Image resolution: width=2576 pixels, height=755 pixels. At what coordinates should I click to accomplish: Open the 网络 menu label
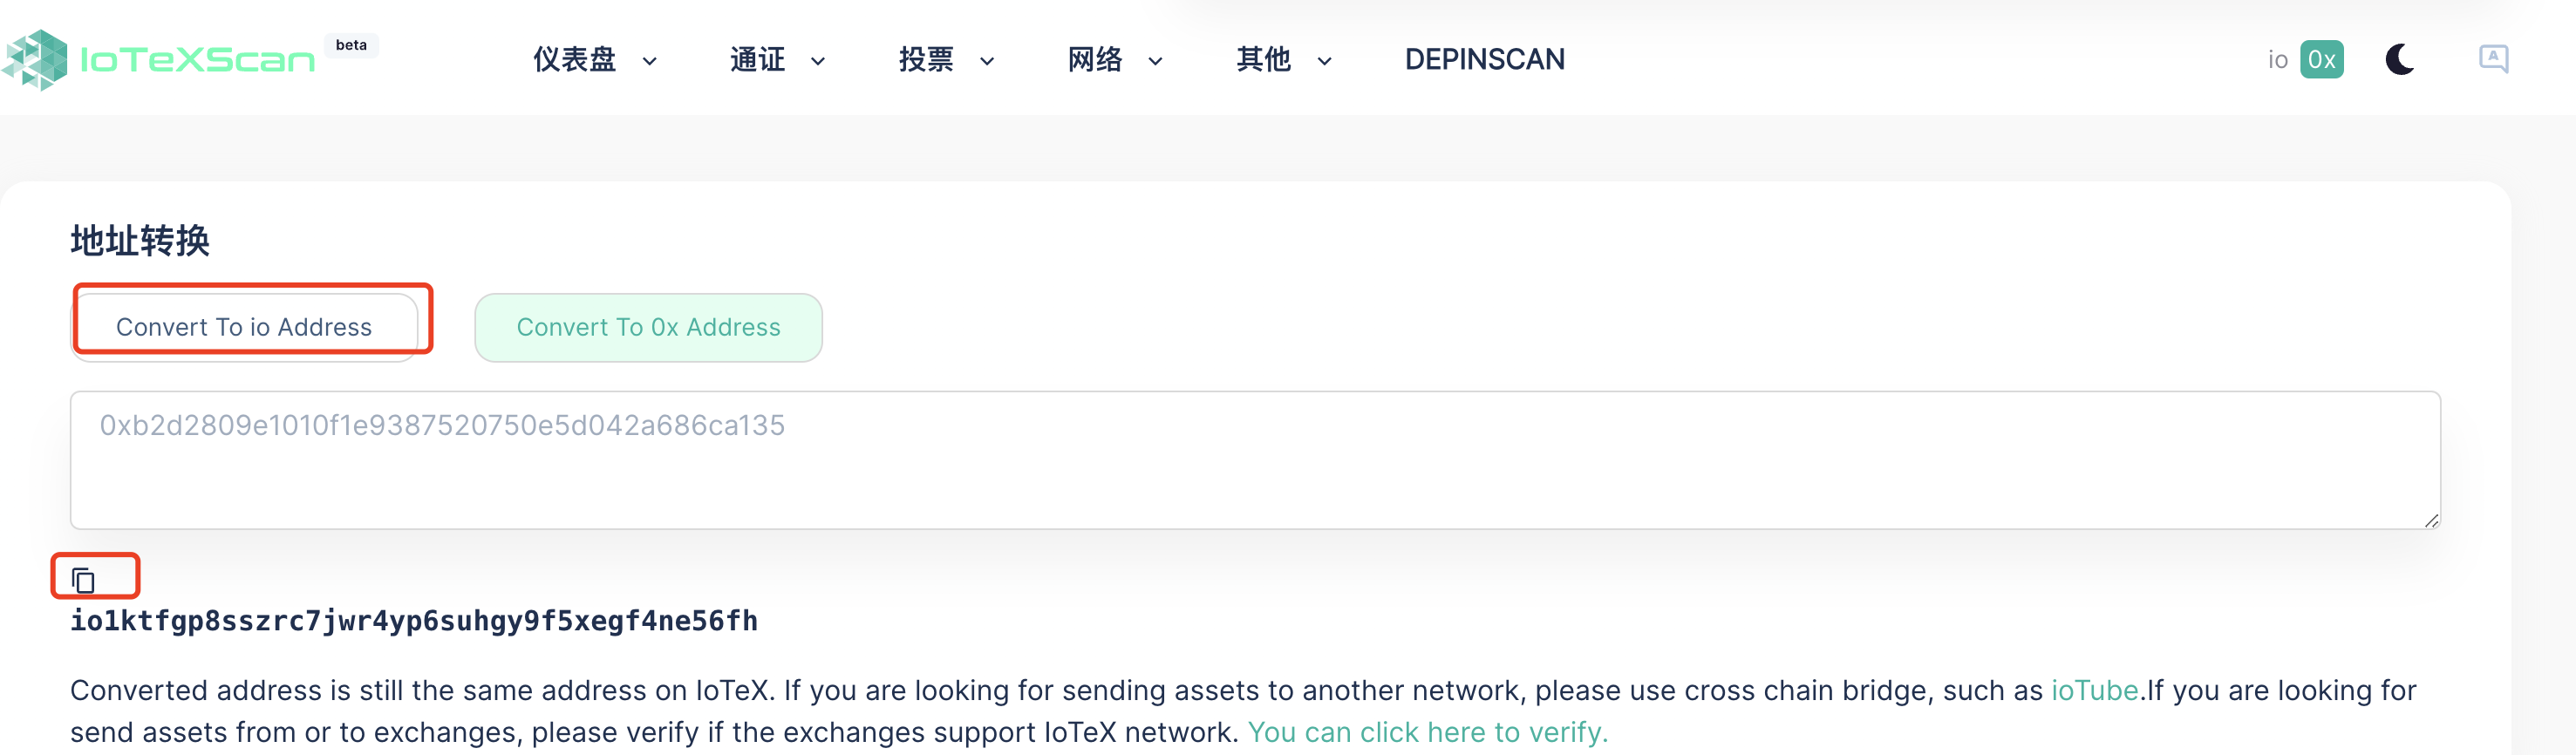click(x=1095, y=60)
